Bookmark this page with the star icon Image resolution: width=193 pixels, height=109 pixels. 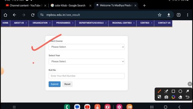[x=160, y=15]
